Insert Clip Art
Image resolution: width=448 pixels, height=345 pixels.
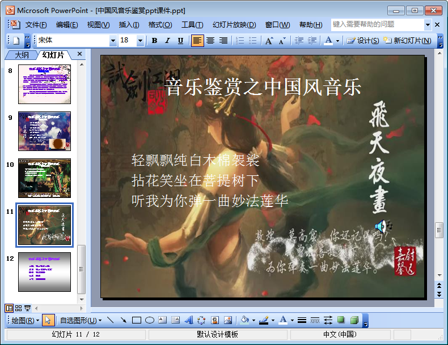click(x=215, y=321)
